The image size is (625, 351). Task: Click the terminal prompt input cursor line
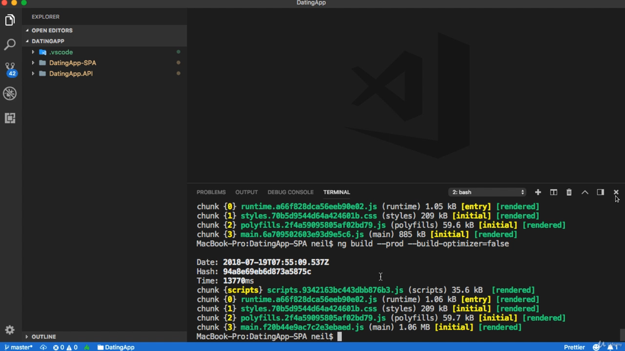click(x=339, y=337)
